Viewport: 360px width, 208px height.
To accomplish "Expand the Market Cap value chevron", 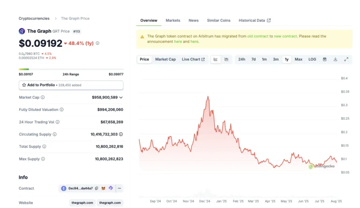I will pos(121,97).
